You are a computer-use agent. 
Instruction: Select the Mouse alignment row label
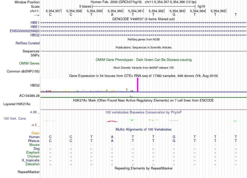pos(34,145)
